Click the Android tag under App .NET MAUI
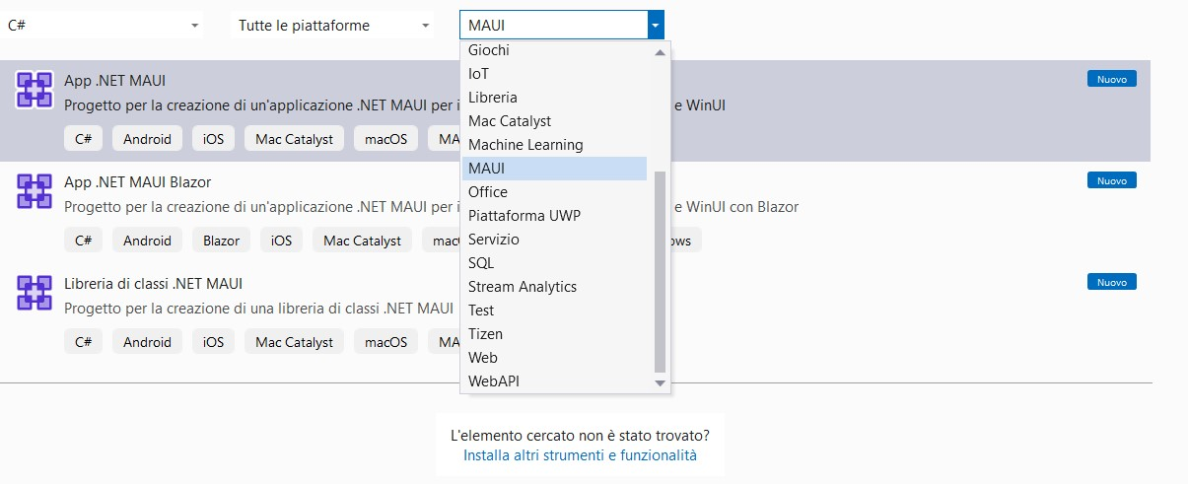The image size is (1188, 484). [x=147, y=139]
